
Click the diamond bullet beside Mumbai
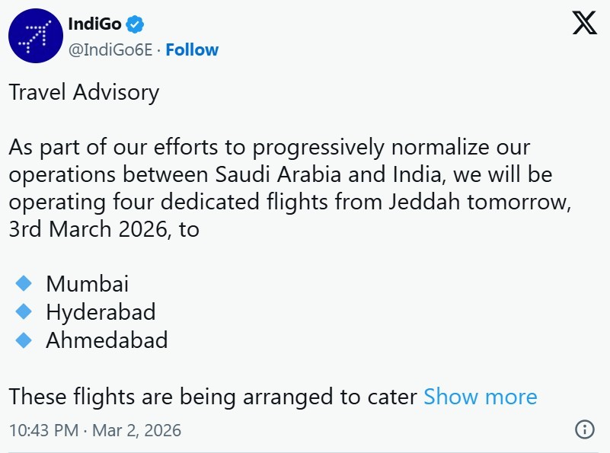[24, 284]
